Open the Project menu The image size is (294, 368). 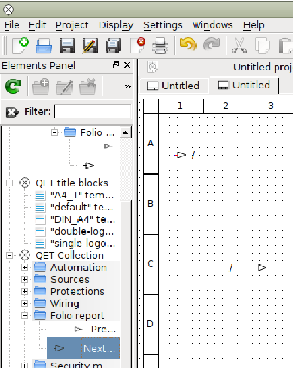coord(72,25)
